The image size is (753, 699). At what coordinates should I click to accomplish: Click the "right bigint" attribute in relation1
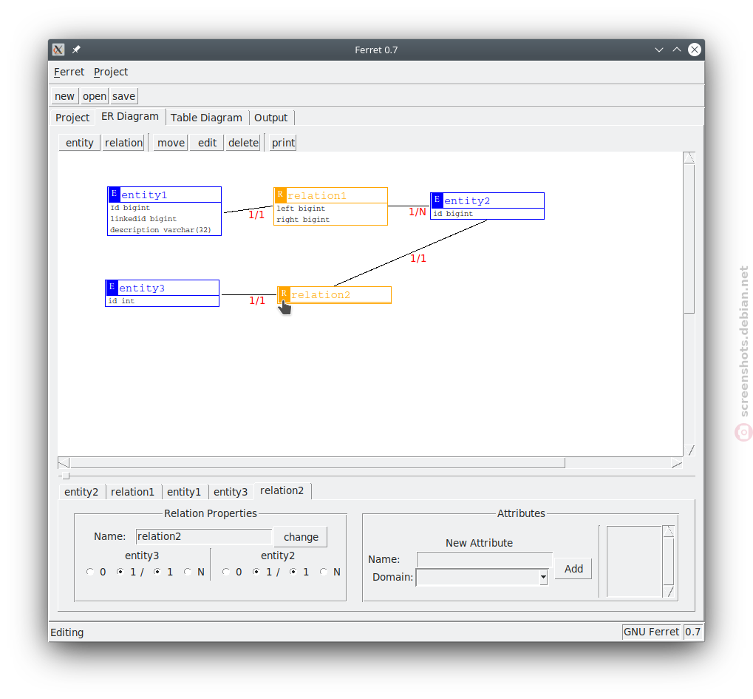[303, 219]
